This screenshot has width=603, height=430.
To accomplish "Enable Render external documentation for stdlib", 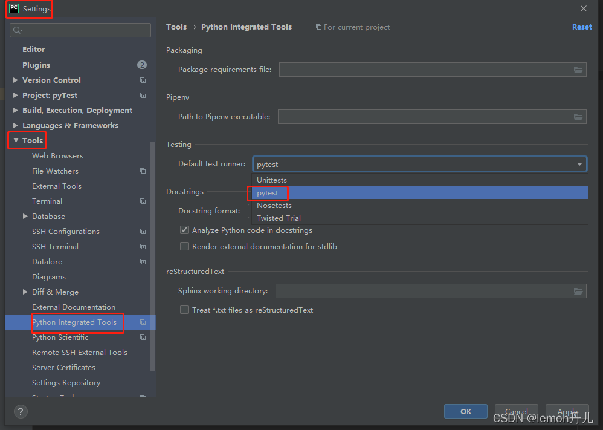I will pyautogui.click(x=184, y=246).
